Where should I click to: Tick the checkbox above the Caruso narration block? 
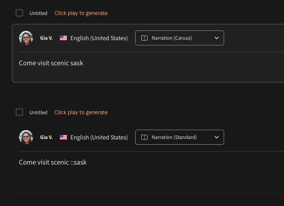click(x=19, y=13)
